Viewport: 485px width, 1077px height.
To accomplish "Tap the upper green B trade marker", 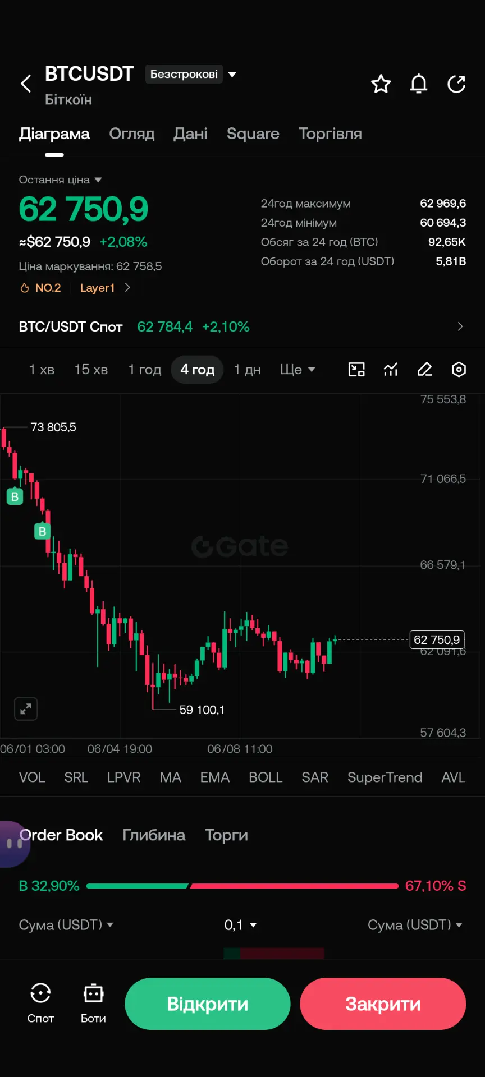I will (15, 496).
